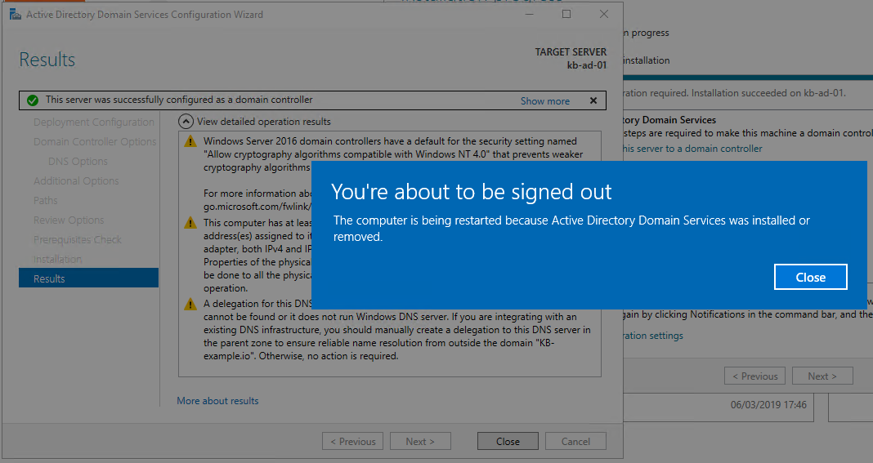The width and height of the screenshot is (873, 463).
Task: Click 'You're about to be signed out' heading
Action: (x=472, y=192)
